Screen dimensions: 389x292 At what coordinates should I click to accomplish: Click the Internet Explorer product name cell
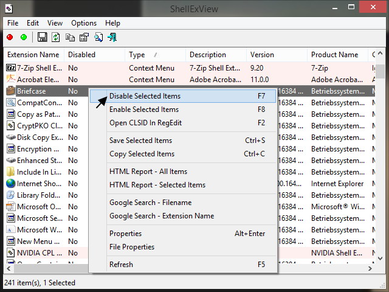click(x=337, y=184)
